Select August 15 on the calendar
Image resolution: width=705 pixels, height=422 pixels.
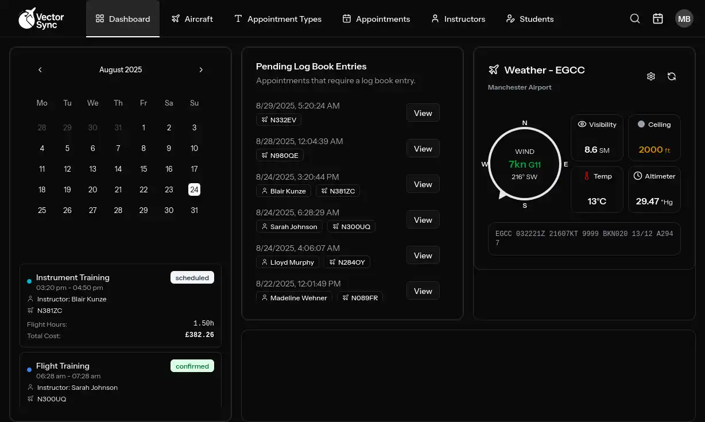tap(144, 169)
